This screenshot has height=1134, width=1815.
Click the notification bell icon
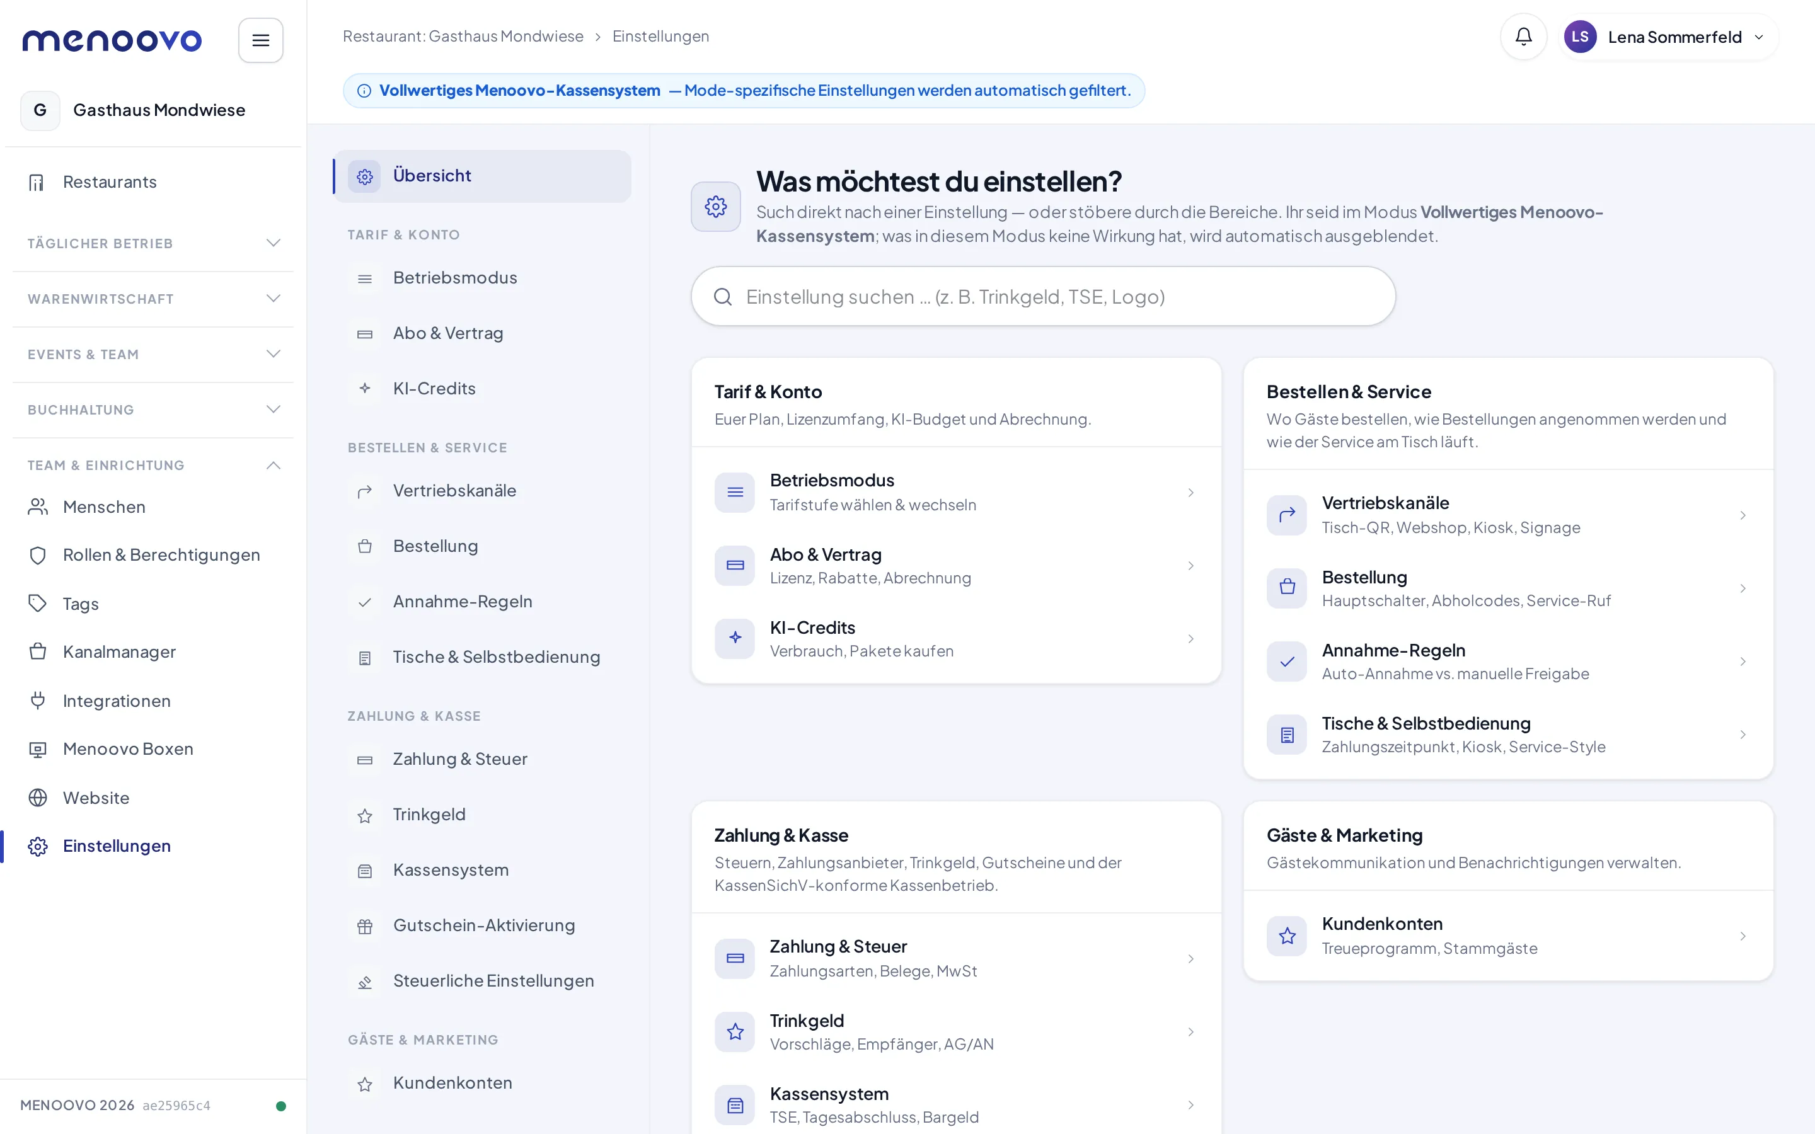pyautogui.click(x=1523, y=37)
